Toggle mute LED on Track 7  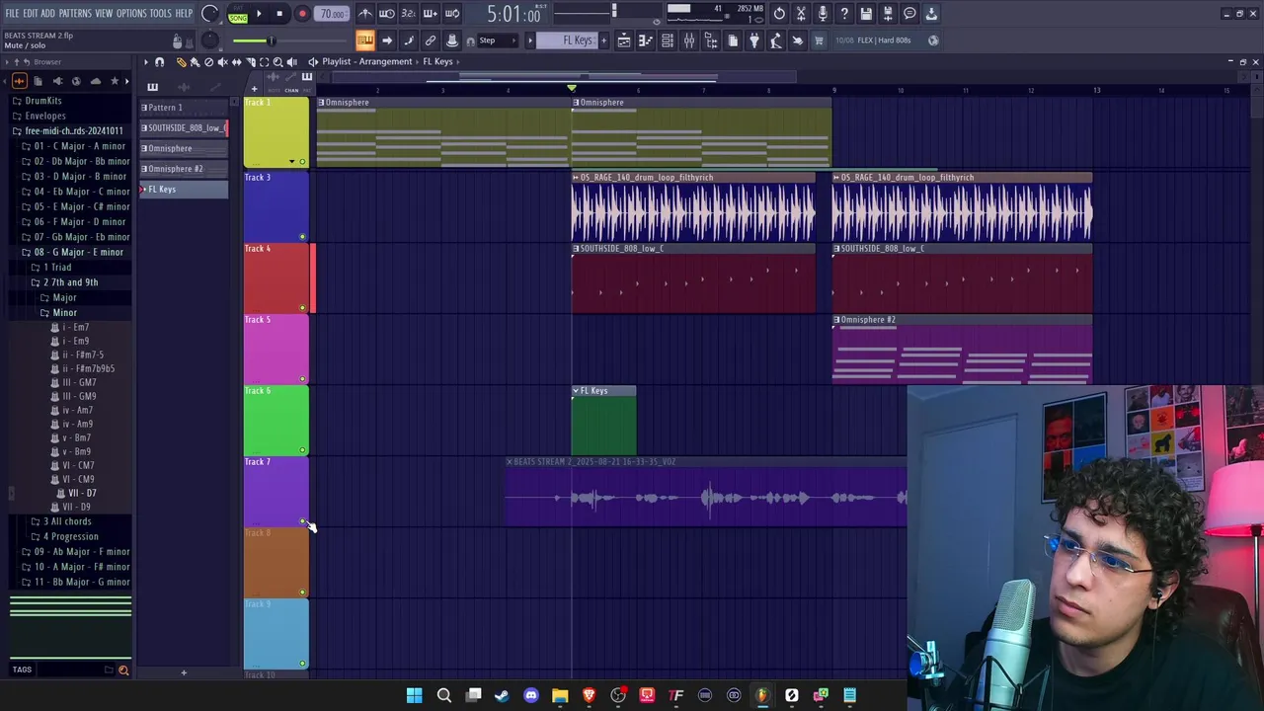pos(302,521)
